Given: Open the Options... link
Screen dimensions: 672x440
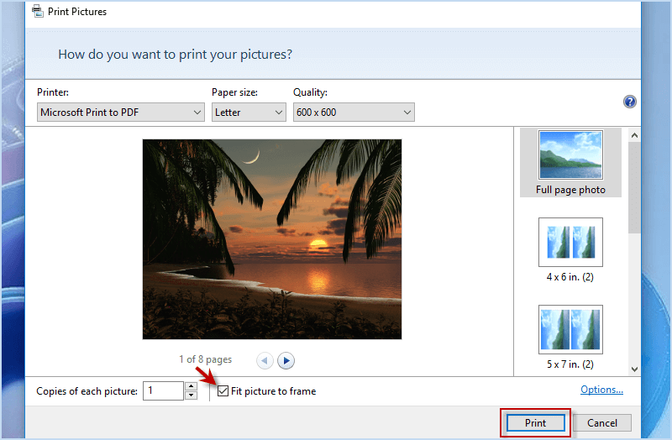Looking at the screenshot, I should click(601, 390).
